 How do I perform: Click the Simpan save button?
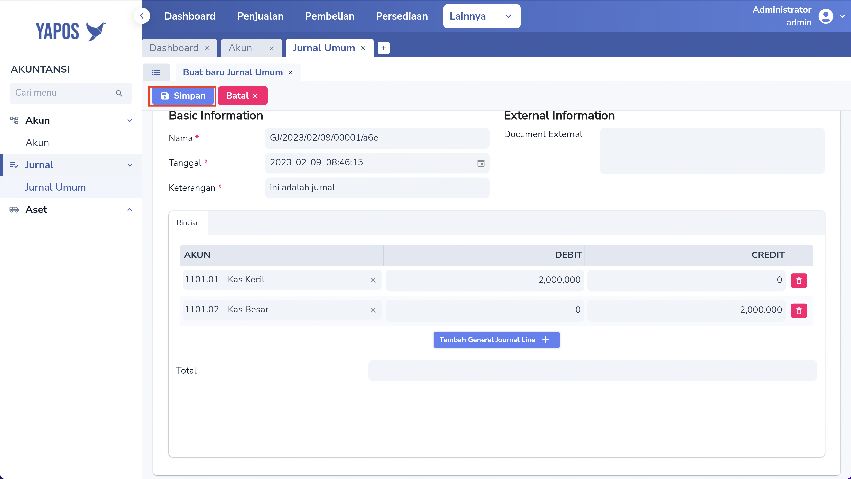[x=183, y=96]
